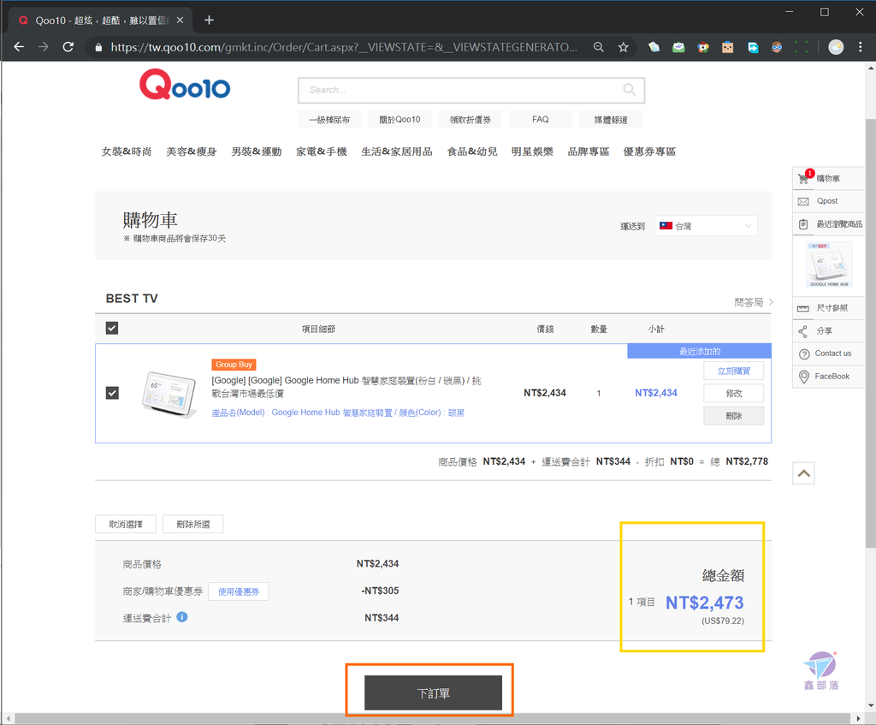Screen dimensions: 876x725
Task: Click the Qoo10 logo
Action: (x=185, y=85)
